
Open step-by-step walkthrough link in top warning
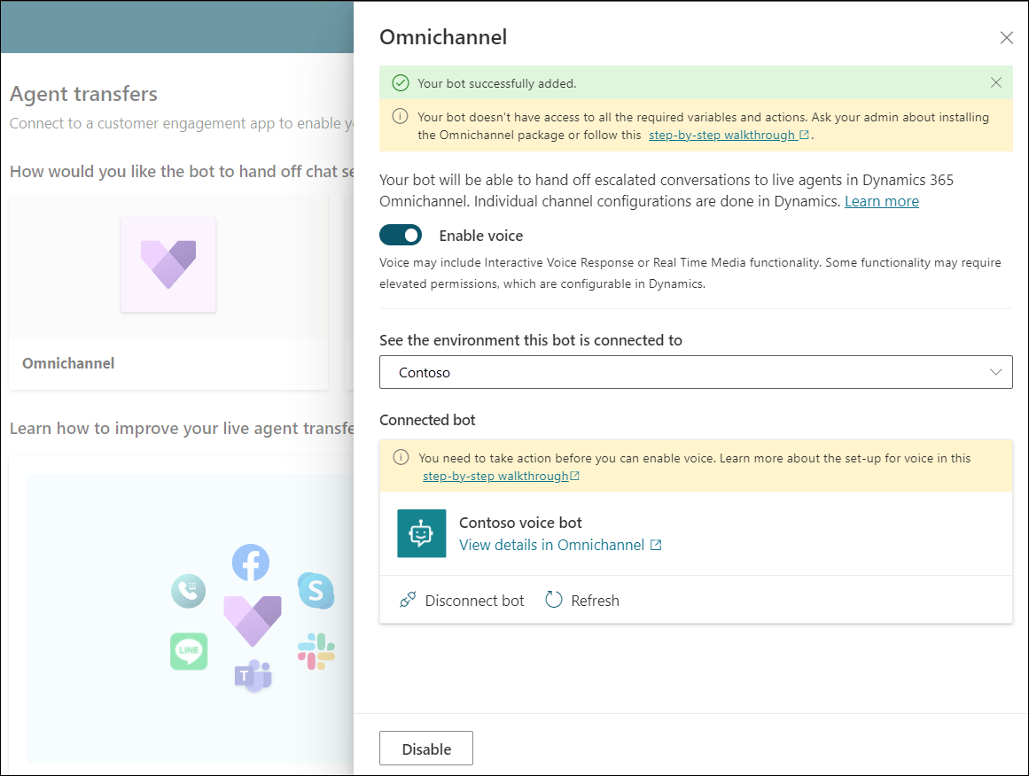pos(721,136)
